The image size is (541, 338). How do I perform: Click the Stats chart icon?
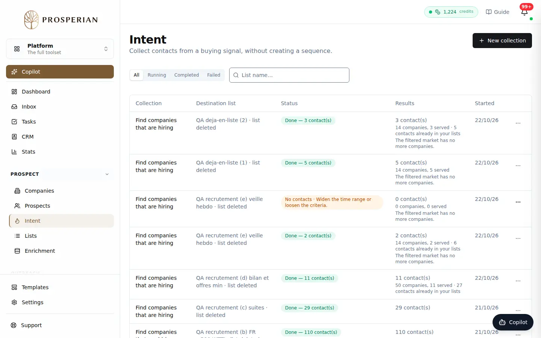click(x=14, y=152)
